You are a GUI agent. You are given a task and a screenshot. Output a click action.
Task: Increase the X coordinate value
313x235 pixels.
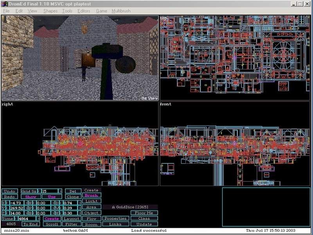coord(26,203)
